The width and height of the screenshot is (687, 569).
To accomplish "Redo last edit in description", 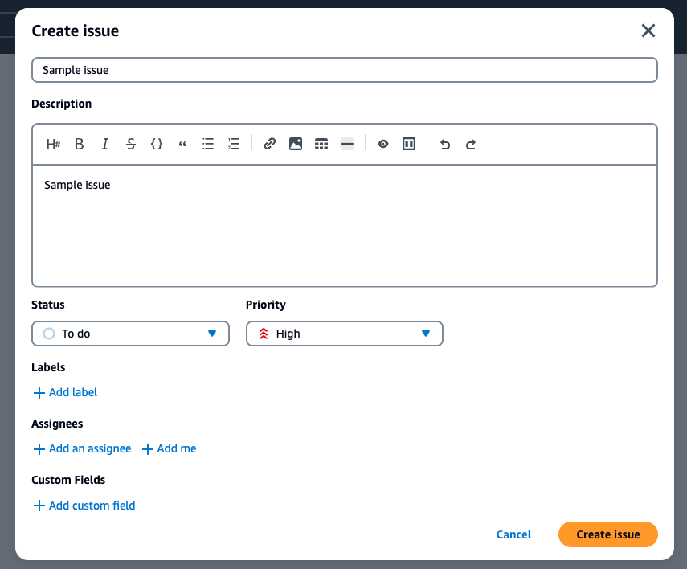I will point(471,144).
